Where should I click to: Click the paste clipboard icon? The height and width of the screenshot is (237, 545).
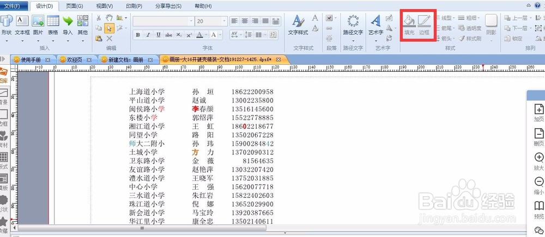[x=99, y=39]
